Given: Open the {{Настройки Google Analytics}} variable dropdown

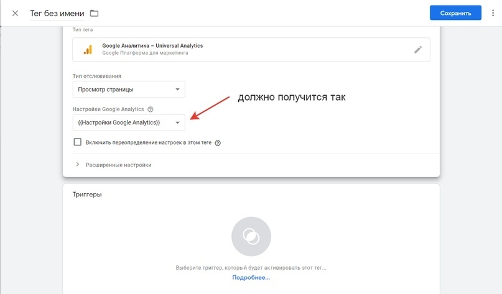Looking at the screenshot, I should pos(129,122).
